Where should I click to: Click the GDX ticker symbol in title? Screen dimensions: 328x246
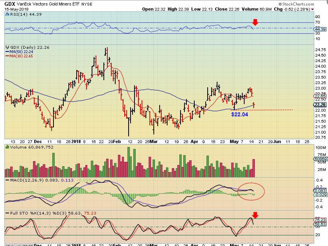click(x=10, y=4)
